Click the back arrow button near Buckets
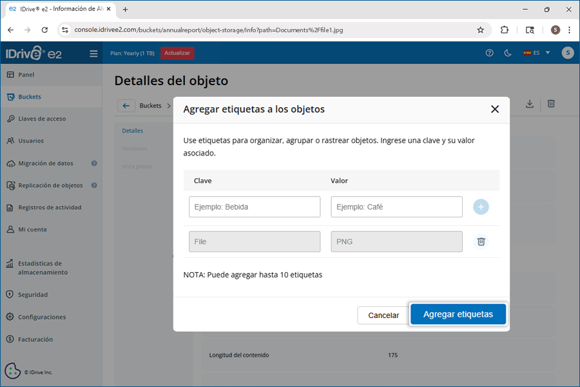The width and height of the screenshot is (580, 387). pyautogui.click(x=126, y=106)
